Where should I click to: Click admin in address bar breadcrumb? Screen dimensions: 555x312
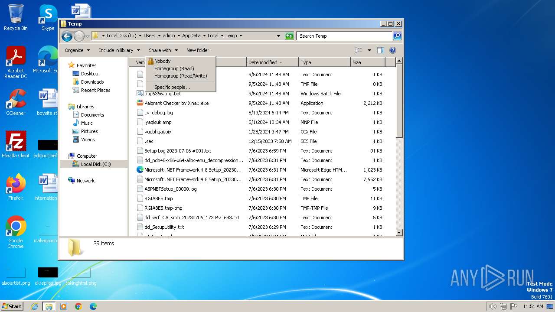pyautogui.click(x=169, y=36)
